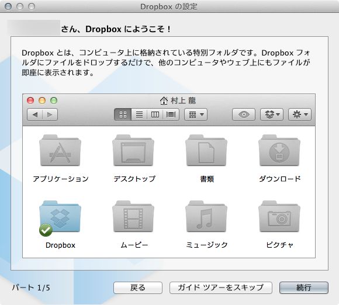Open the item arrangement dropdown
This screenshot has width=339, height=305.
coord(196,115)
